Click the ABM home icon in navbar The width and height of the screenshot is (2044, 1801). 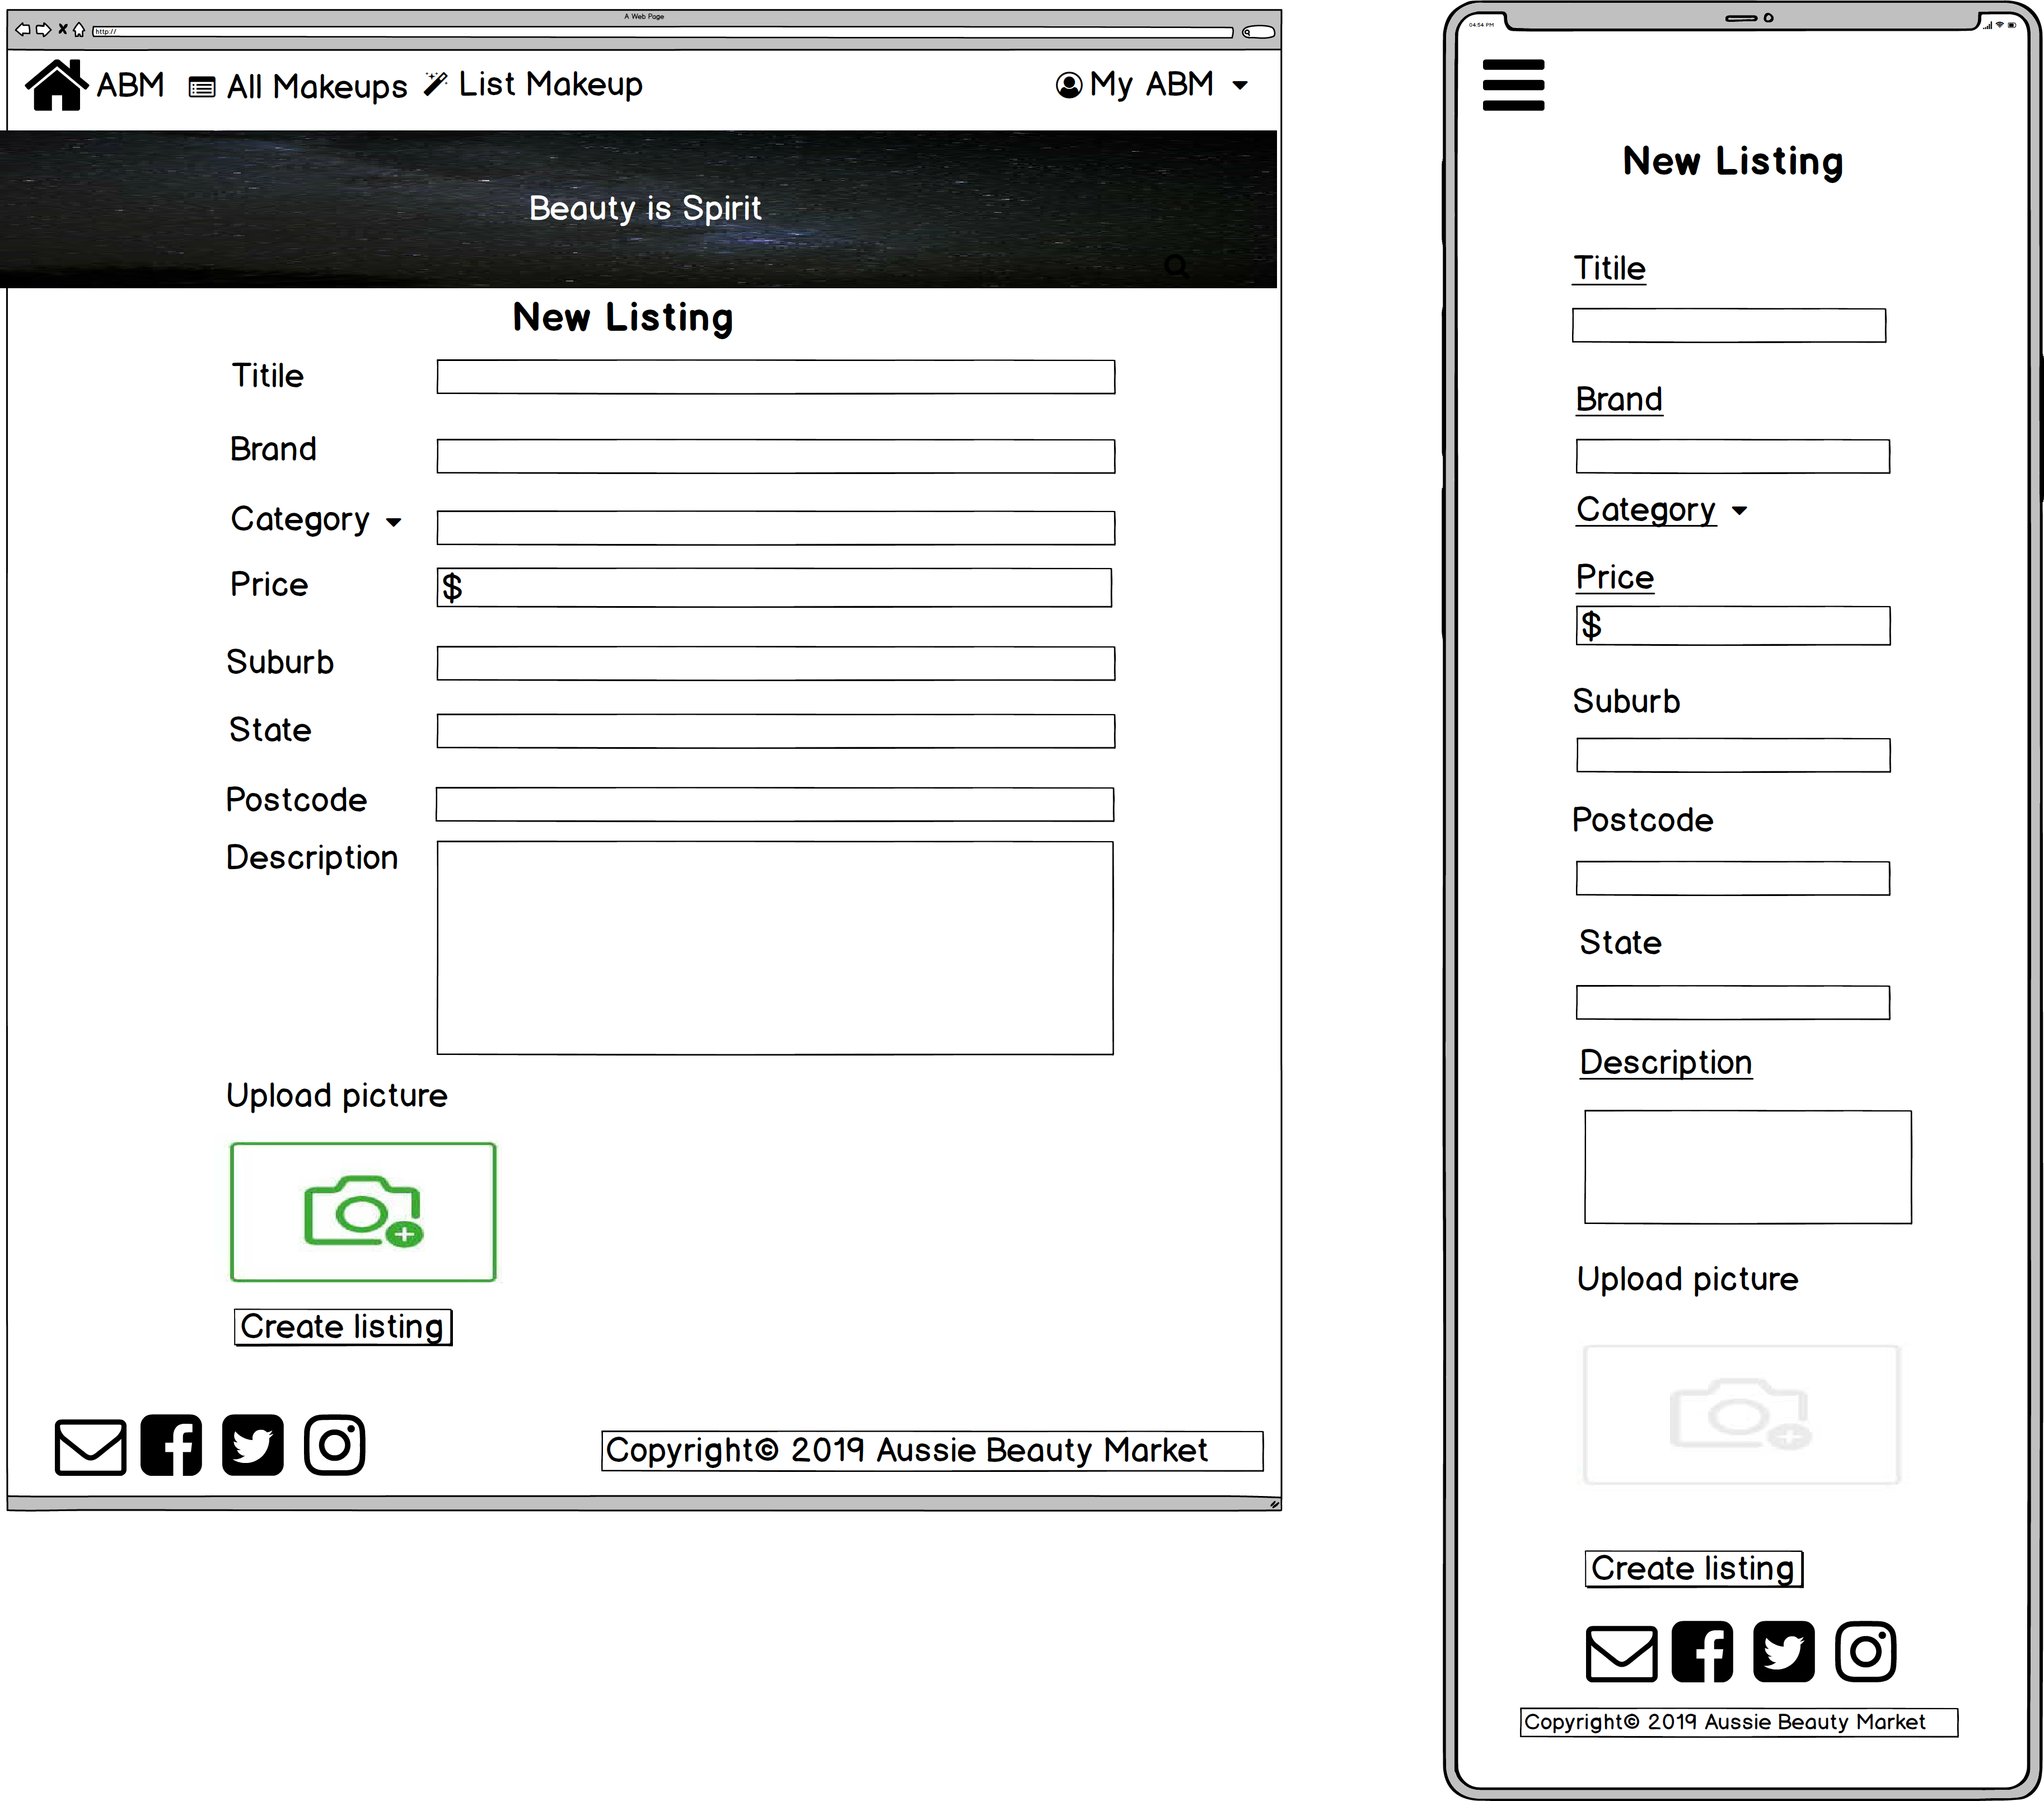click(57, 85)
